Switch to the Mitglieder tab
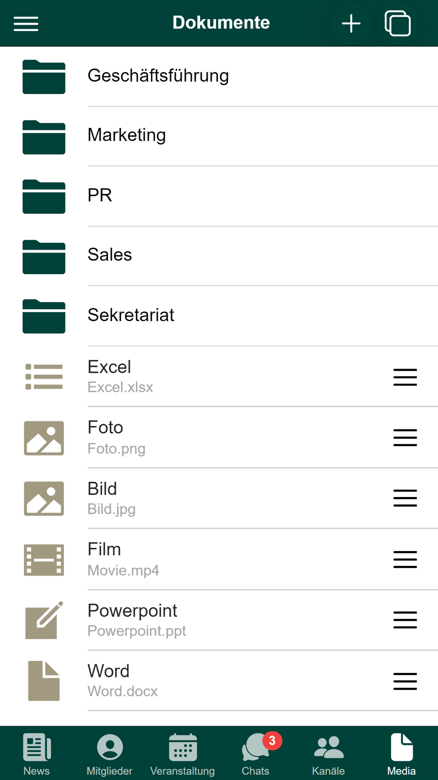 click(x=109, y=755)
